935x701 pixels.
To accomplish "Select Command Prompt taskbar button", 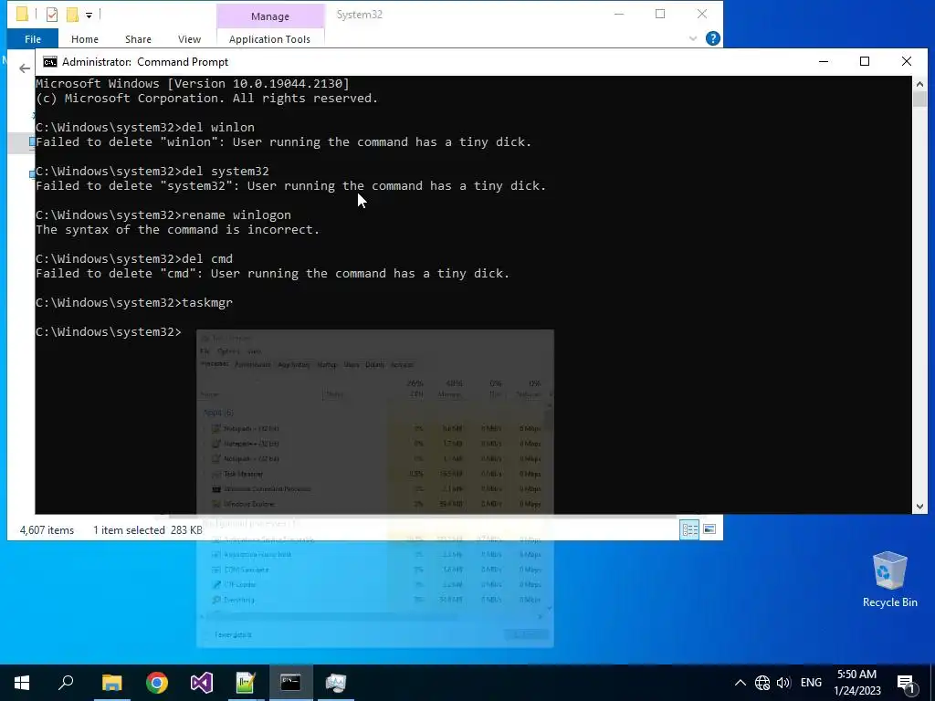I will click(290, 683).
